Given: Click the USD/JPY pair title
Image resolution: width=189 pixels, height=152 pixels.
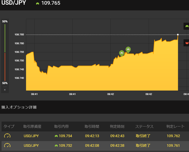Looking at the screenshot, I should 14,3.
